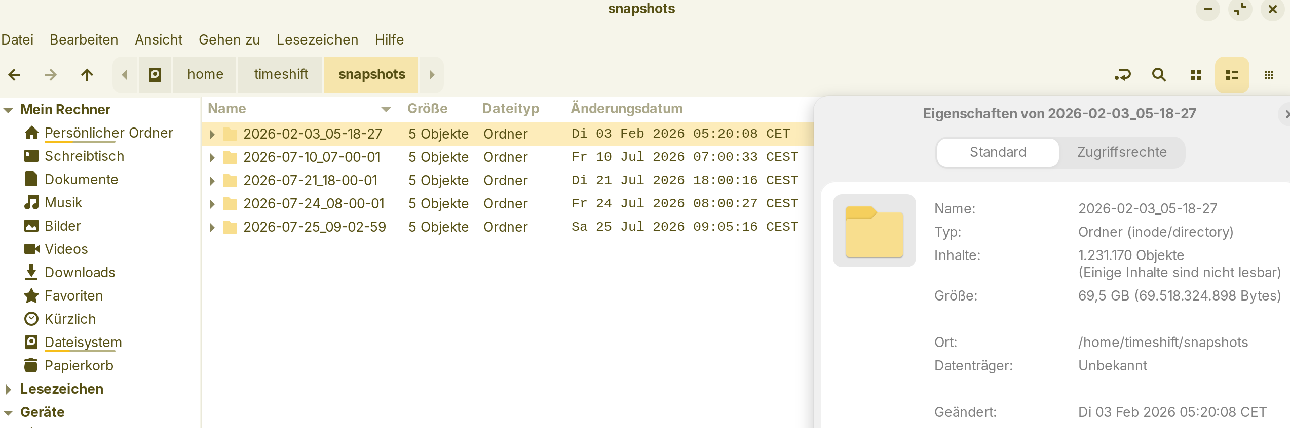Sort by the Änderungsdatum column header

(x=626, y=109)
